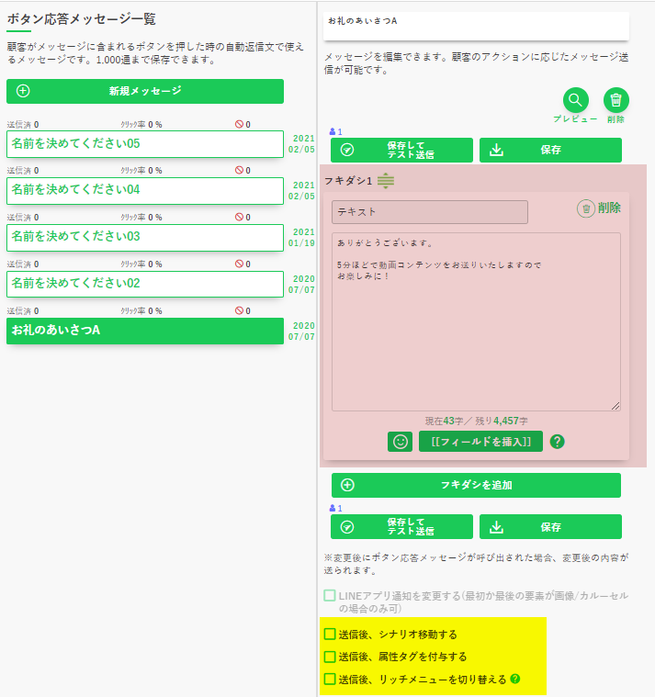Viewport: 655px width, 697px height.
Task: Open the [[フィールドを挿入]] menu
Action: click(x=480, y=442)
